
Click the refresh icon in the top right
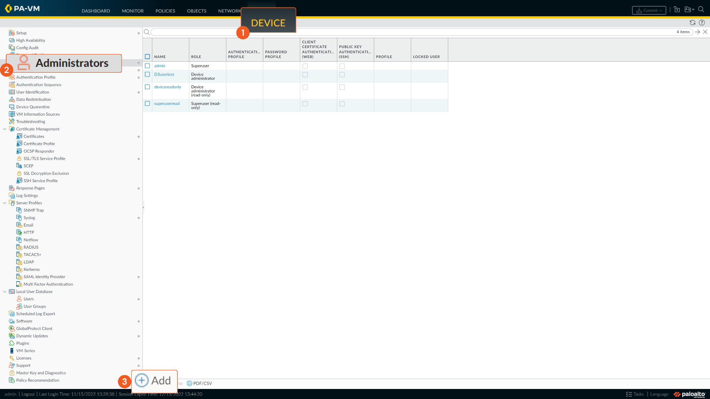[692, 23]
